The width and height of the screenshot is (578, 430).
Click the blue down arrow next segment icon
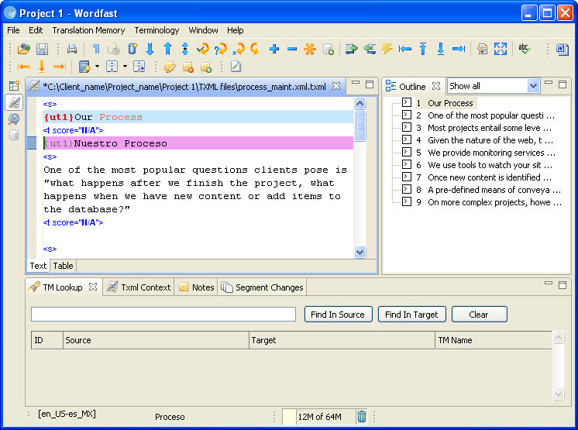150,49
